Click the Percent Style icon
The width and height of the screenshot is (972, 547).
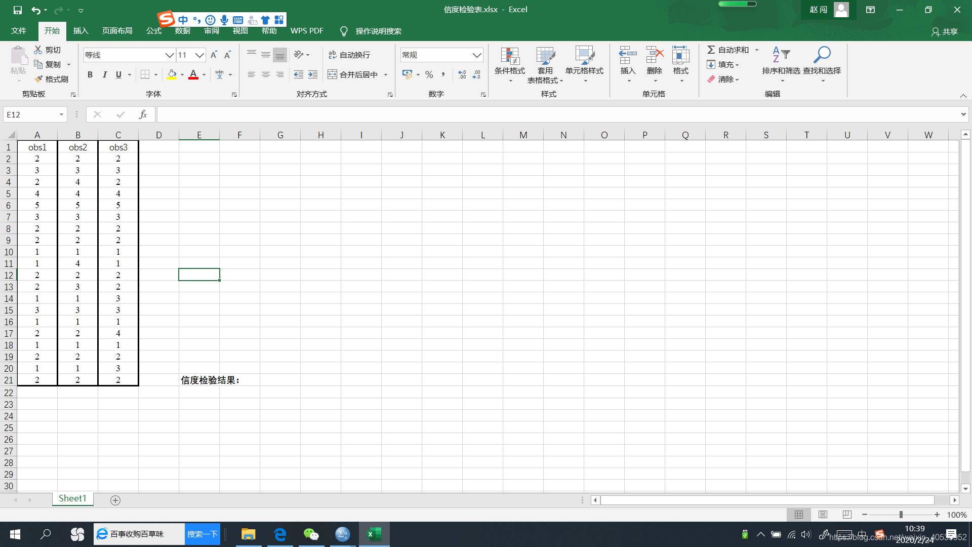click(429, 74)
